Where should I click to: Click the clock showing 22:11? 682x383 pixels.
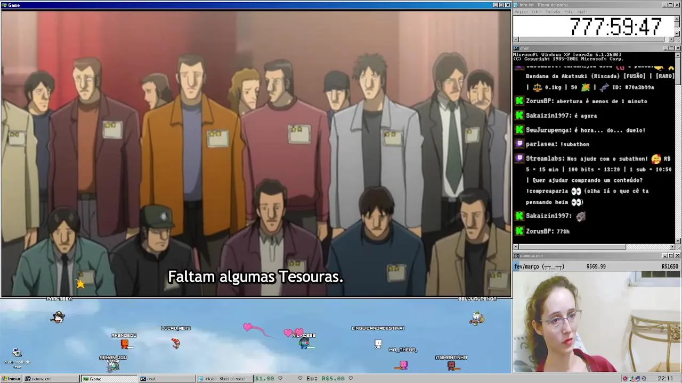665,379
